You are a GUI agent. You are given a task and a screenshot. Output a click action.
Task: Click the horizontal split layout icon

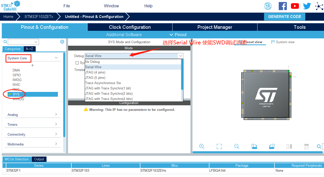click(x=307, y=146)
